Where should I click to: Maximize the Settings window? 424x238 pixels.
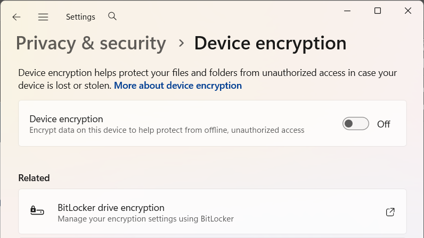tap(378, 11)
